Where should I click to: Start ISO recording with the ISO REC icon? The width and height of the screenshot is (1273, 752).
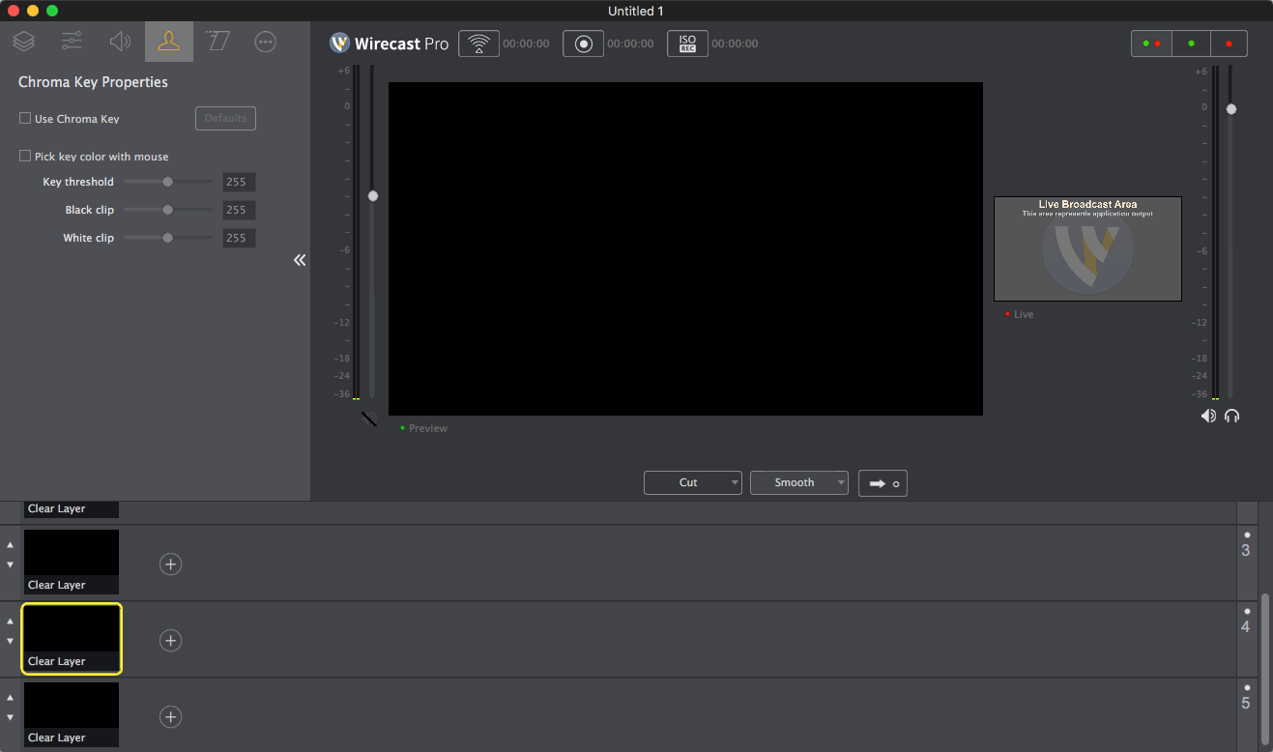687,43
